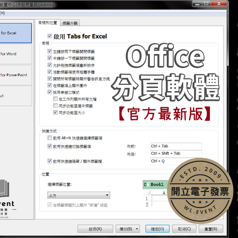This screenshot has height=238, width=238.
Task: Toggle 採用单窗口模式 checkbox
Action: tap(50, 92)
